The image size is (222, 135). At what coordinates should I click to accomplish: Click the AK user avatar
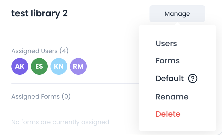20,66
